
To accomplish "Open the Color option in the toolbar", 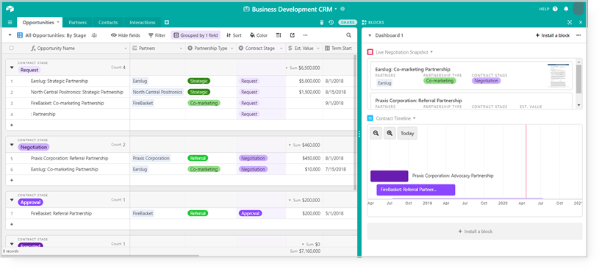I will (259, 35).
